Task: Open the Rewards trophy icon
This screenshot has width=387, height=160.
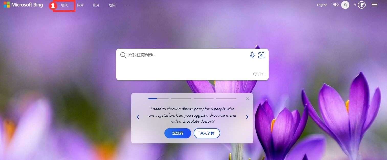Action: (361, 5)
